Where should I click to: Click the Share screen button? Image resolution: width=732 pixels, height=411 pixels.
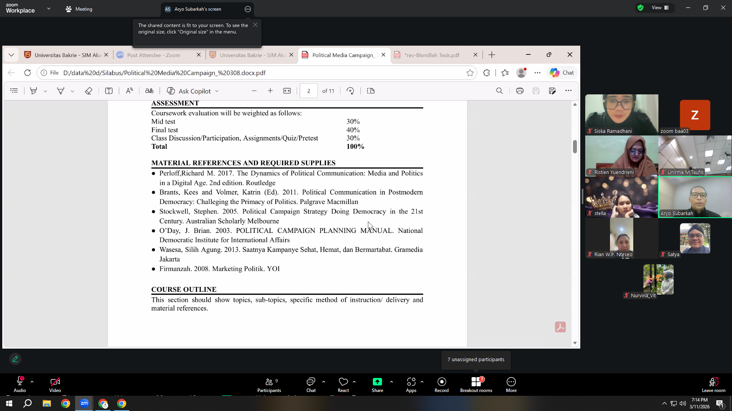point(377,384)
